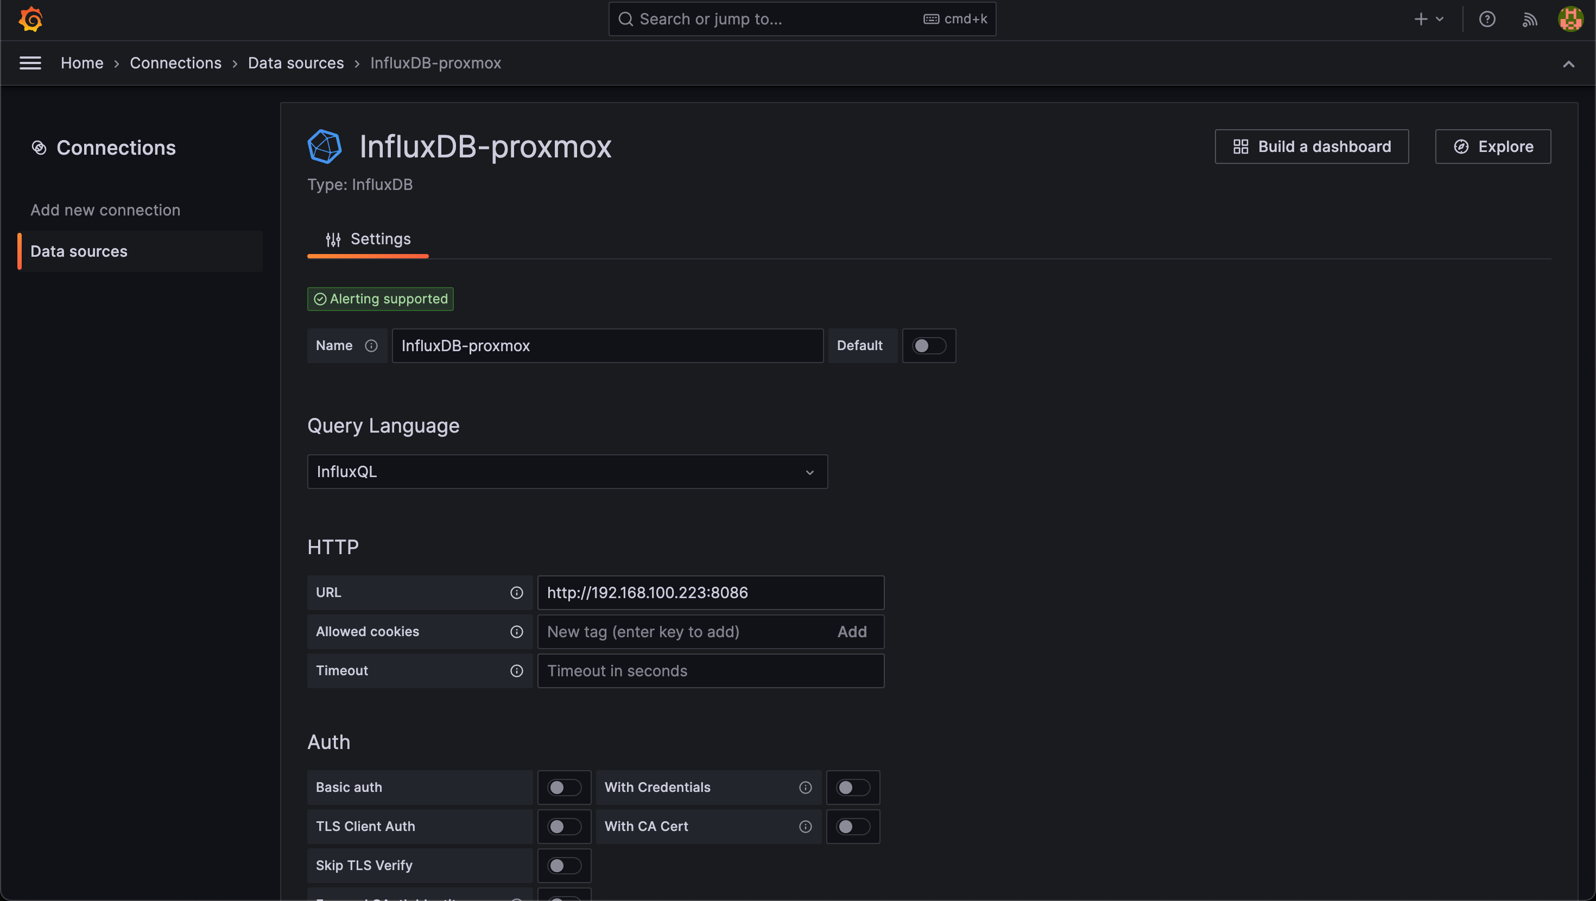Click the URL input field

(710, 592)
